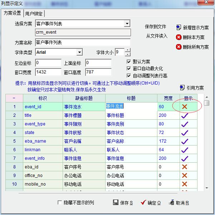215x215 pixels.
Task: Increase font size with up spinner arrow
Action: [128, 50]
